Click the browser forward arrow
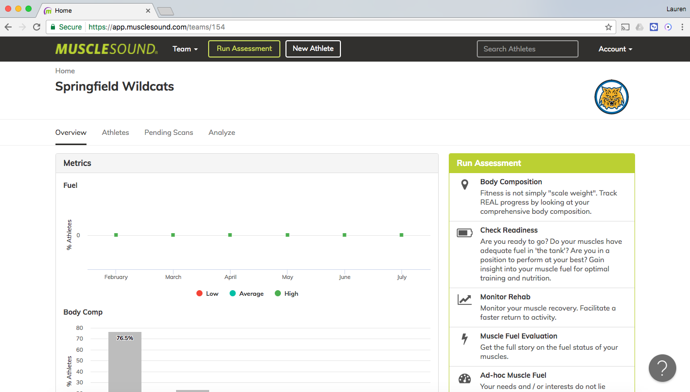 coord(22,27)
